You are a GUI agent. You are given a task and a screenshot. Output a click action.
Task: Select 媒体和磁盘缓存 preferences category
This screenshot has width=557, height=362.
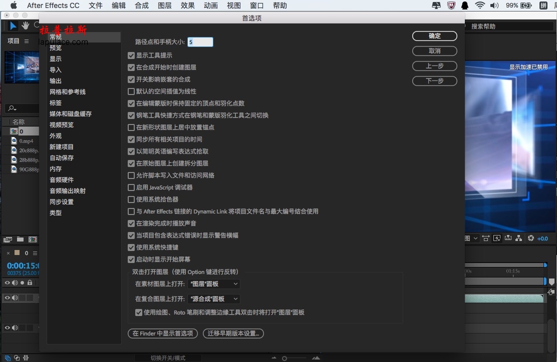(x=71, y=114)
